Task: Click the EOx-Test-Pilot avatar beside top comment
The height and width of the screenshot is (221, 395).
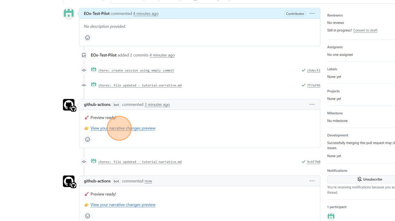Action: 69,14
